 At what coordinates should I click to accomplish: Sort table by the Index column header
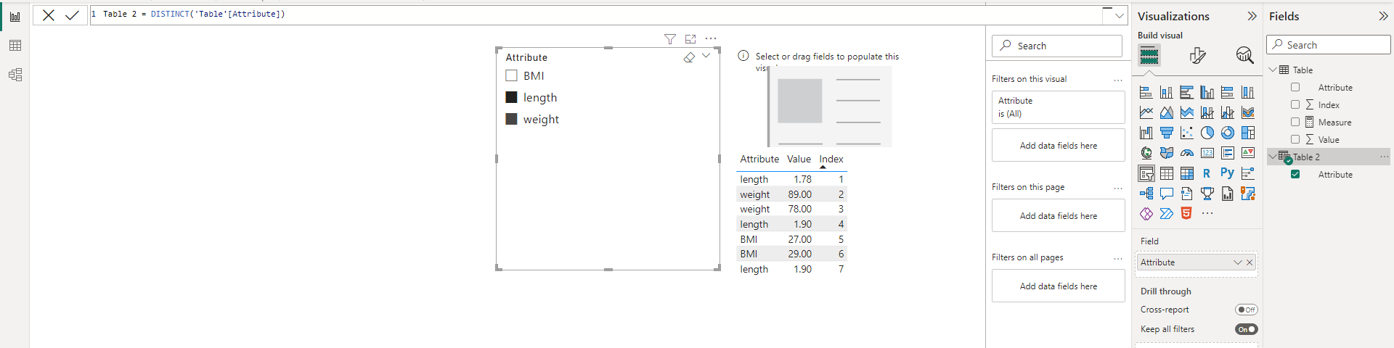pos(831,159)
